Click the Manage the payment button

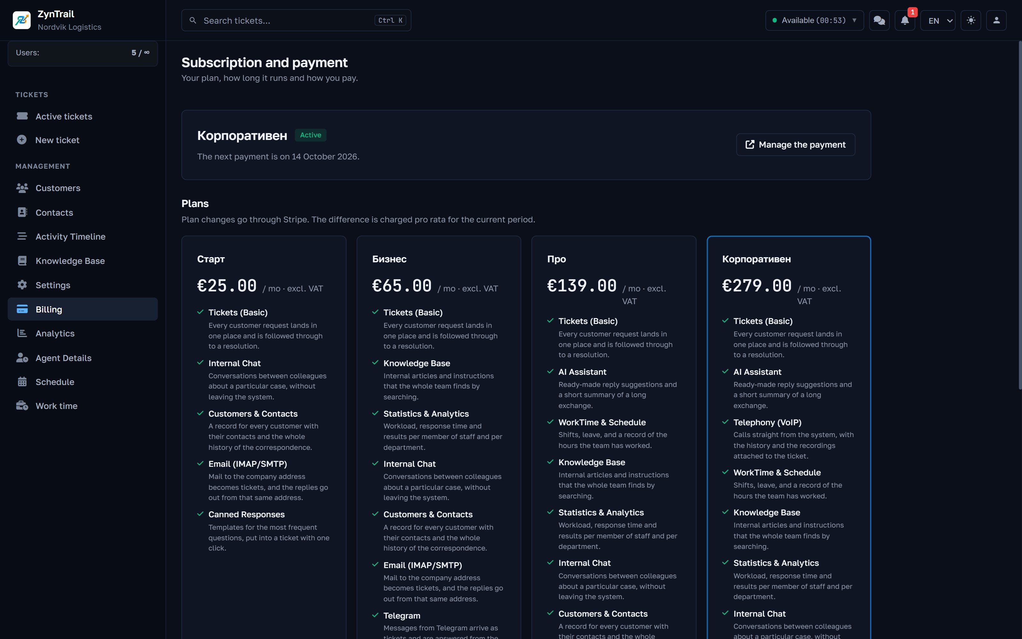click(796, 144)
